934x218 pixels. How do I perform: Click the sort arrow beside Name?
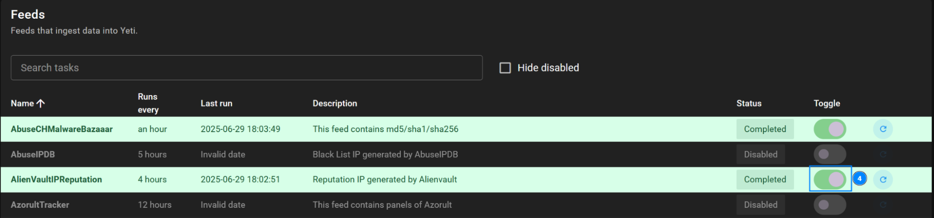pyautogui.click(x=41, y=104)
